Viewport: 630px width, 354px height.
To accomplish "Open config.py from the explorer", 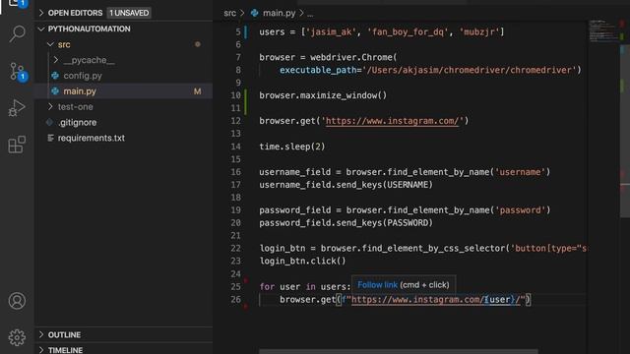I will click(x=83, y=76).
